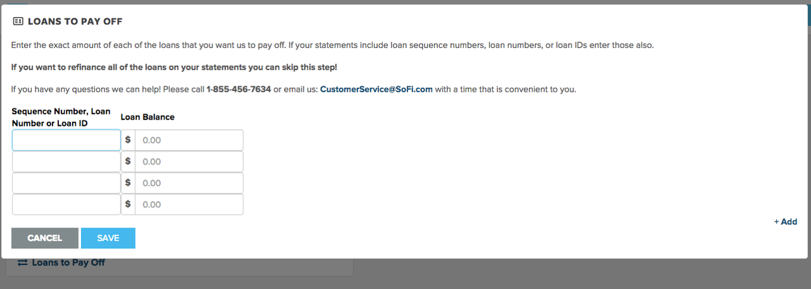Select the fourth Loan Balance amount field
The height and width of the screenshot is (289, 811).
[189, 204]
